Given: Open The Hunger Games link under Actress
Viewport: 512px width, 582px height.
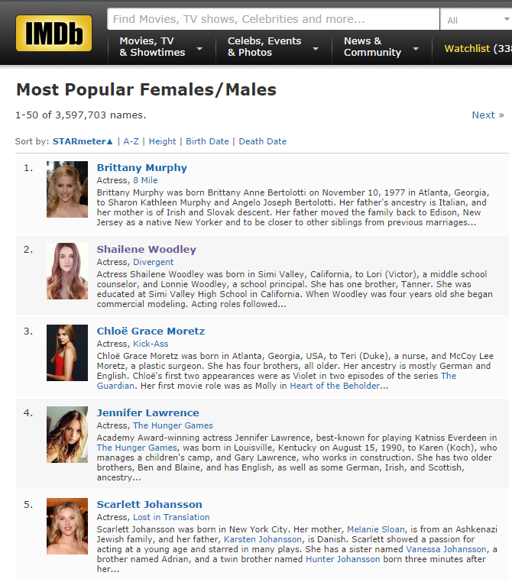Looking at the screenshot, I should (x=173, y=425).
